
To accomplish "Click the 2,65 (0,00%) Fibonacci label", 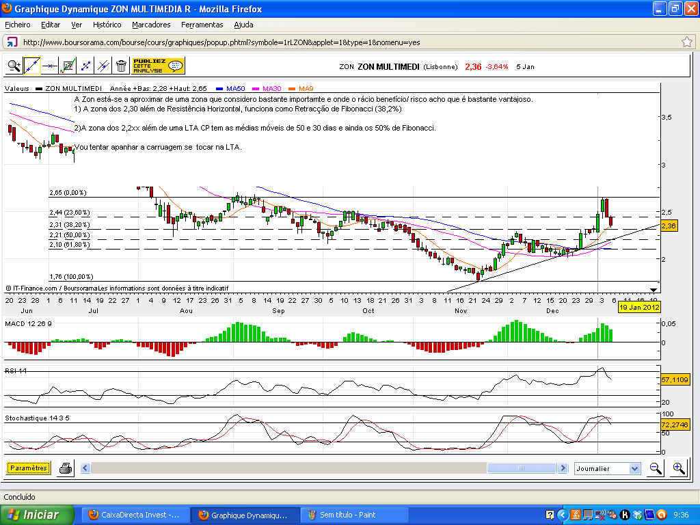I will (x=68, y=193).
